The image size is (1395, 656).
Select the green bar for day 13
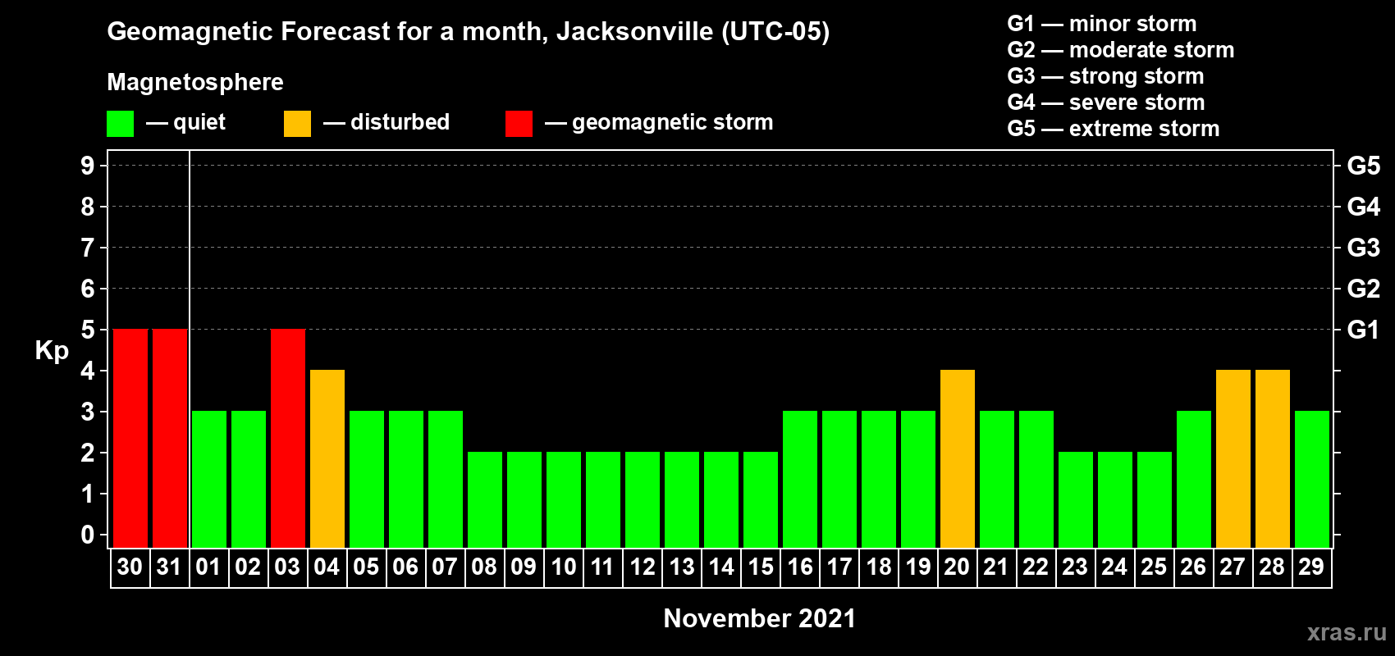(x=682, y=500)
